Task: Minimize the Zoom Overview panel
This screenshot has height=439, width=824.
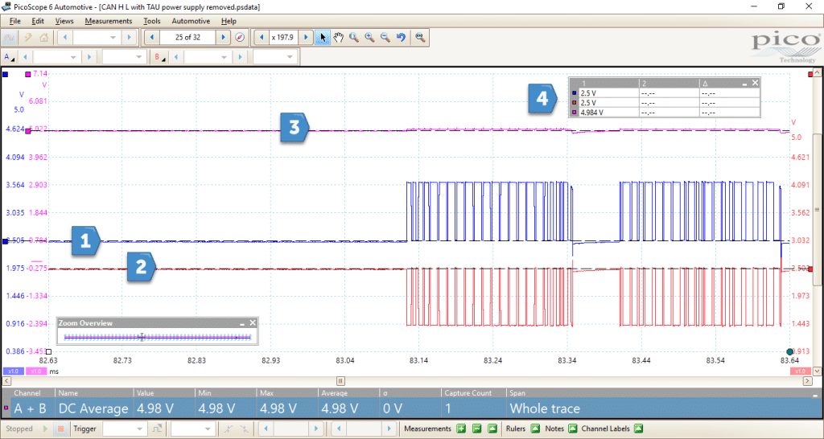Action: (x=242, y=323)
